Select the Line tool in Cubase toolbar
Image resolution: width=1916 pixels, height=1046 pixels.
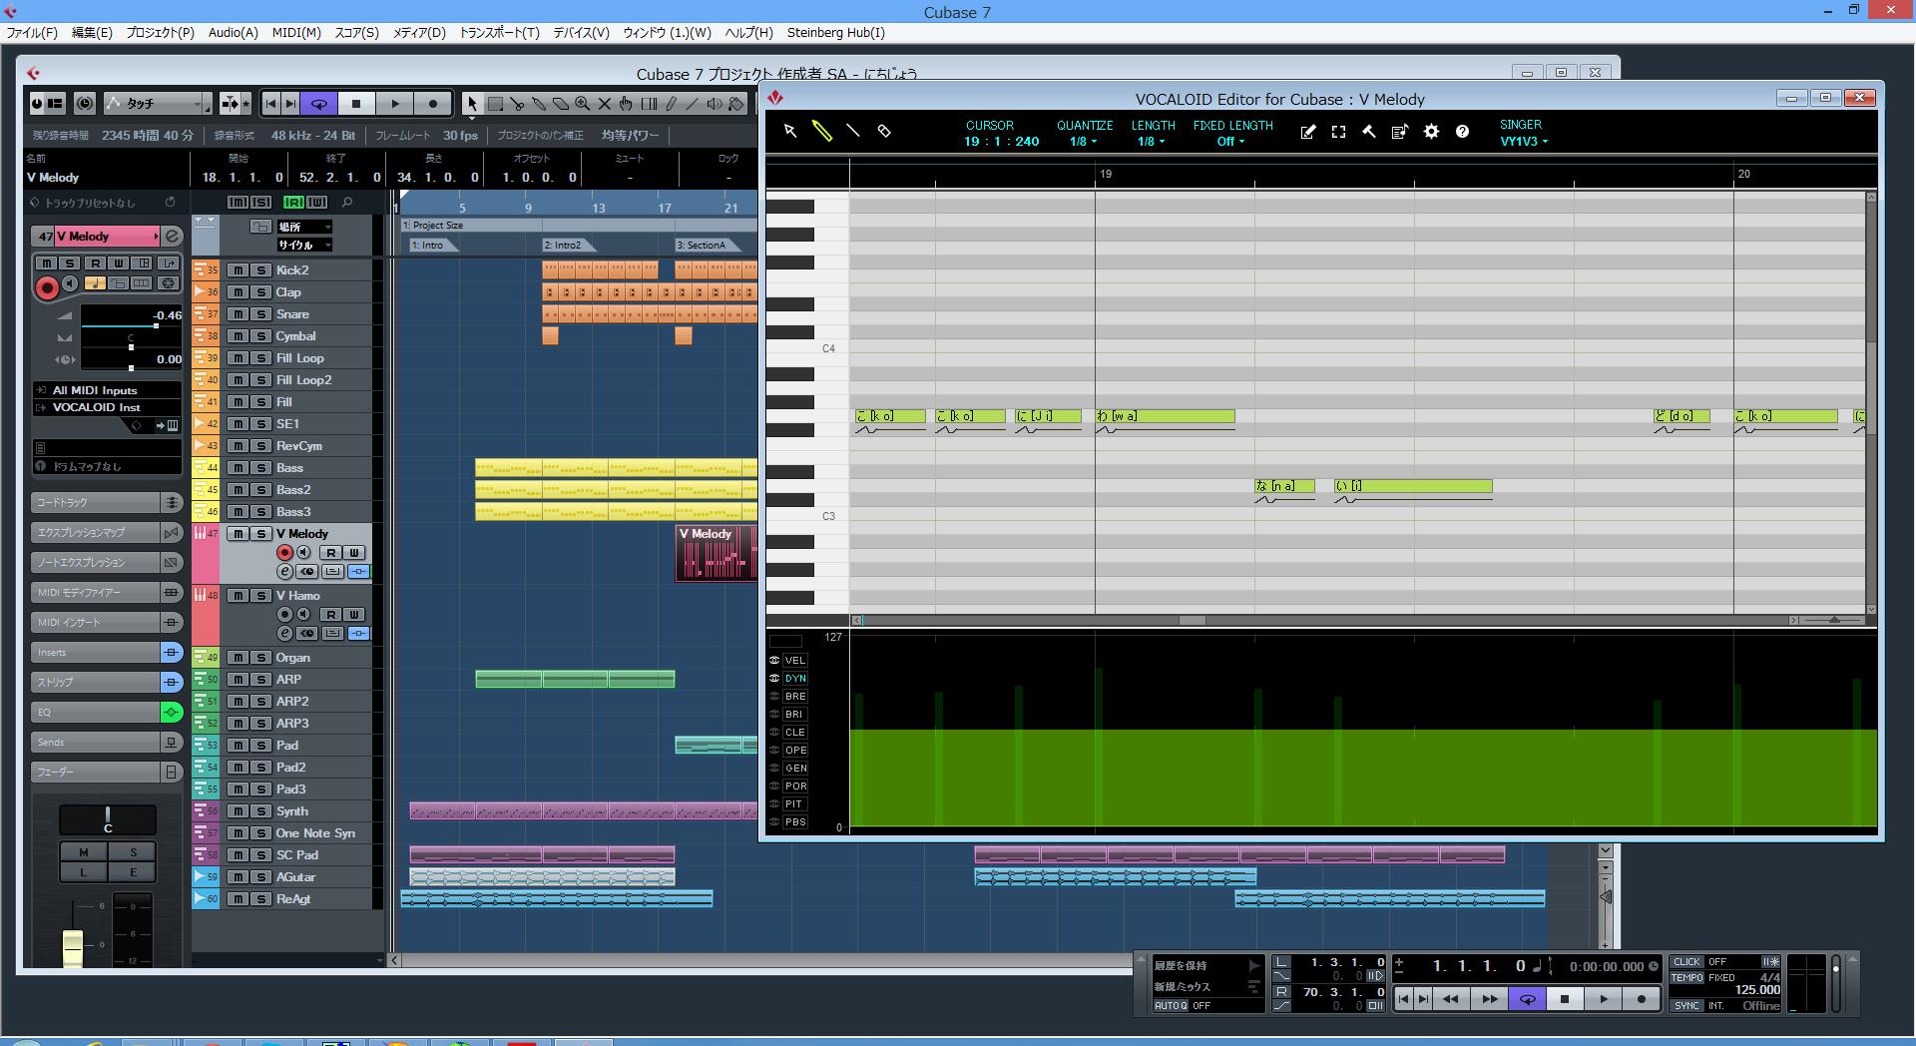pos(693,103)
